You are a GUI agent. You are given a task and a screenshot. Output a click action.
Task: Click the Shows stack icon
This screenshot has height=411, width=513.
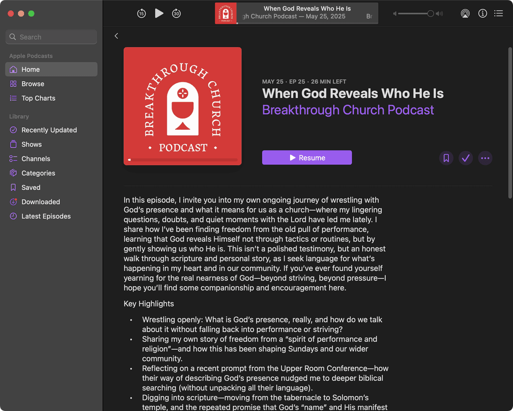[x=13, y=144]
